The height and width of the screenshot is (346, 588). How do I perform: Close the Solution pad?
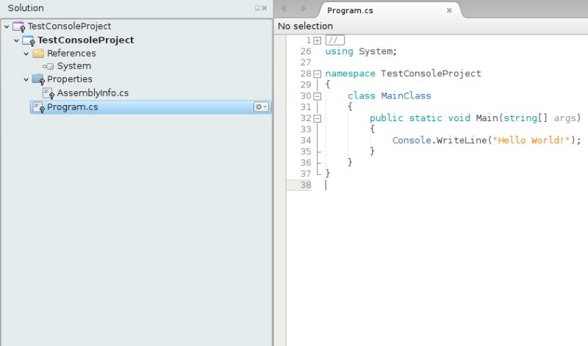(265, 8)
